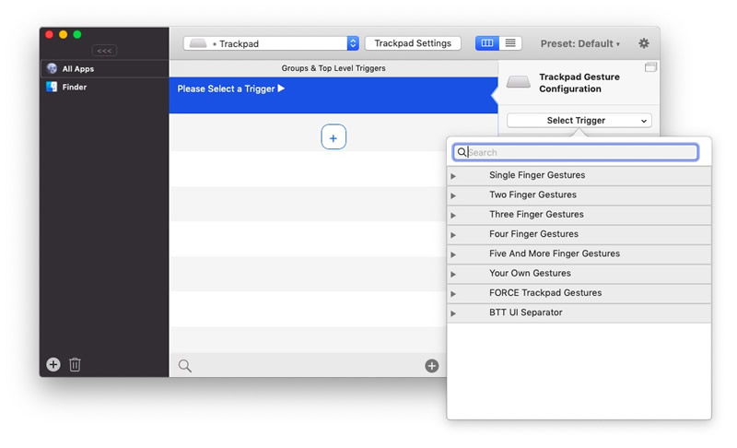The height and width of the screenshot is (448, 737).
Task: Click the Finder app icon
Action: pyautogui.click(x=52, y=87)
